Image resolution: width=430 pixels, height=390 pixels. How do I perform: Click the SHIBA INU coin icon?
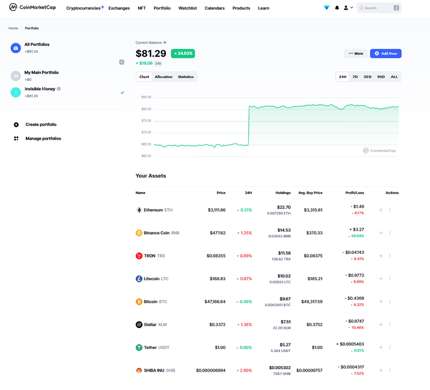(x=139, y=370)
